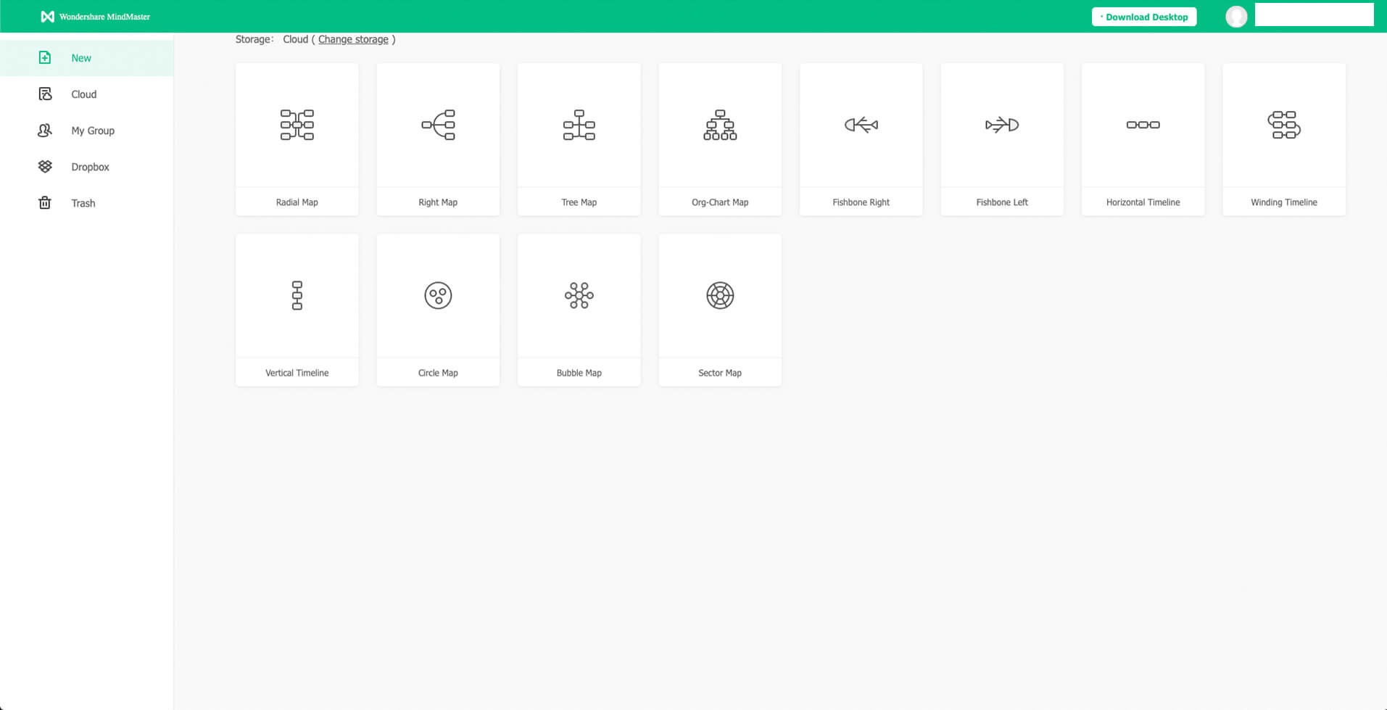Screen dimensions: 1387x710
Task: Open the Org-Chart Map template icon
Action: point(720,125)
